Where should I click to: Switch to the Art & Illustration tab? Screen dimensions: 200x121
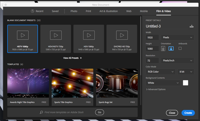click(x=108, y=11)
